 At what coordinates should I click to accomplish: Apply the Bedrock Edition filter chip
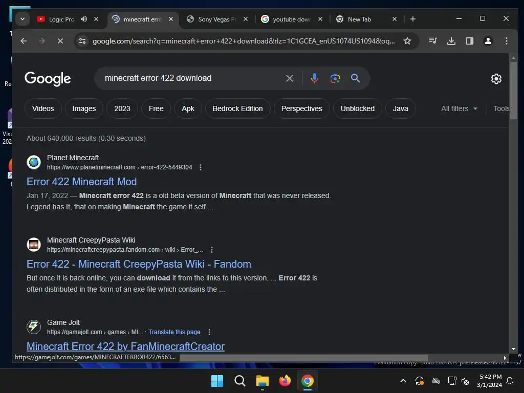[x=237, y=108]
